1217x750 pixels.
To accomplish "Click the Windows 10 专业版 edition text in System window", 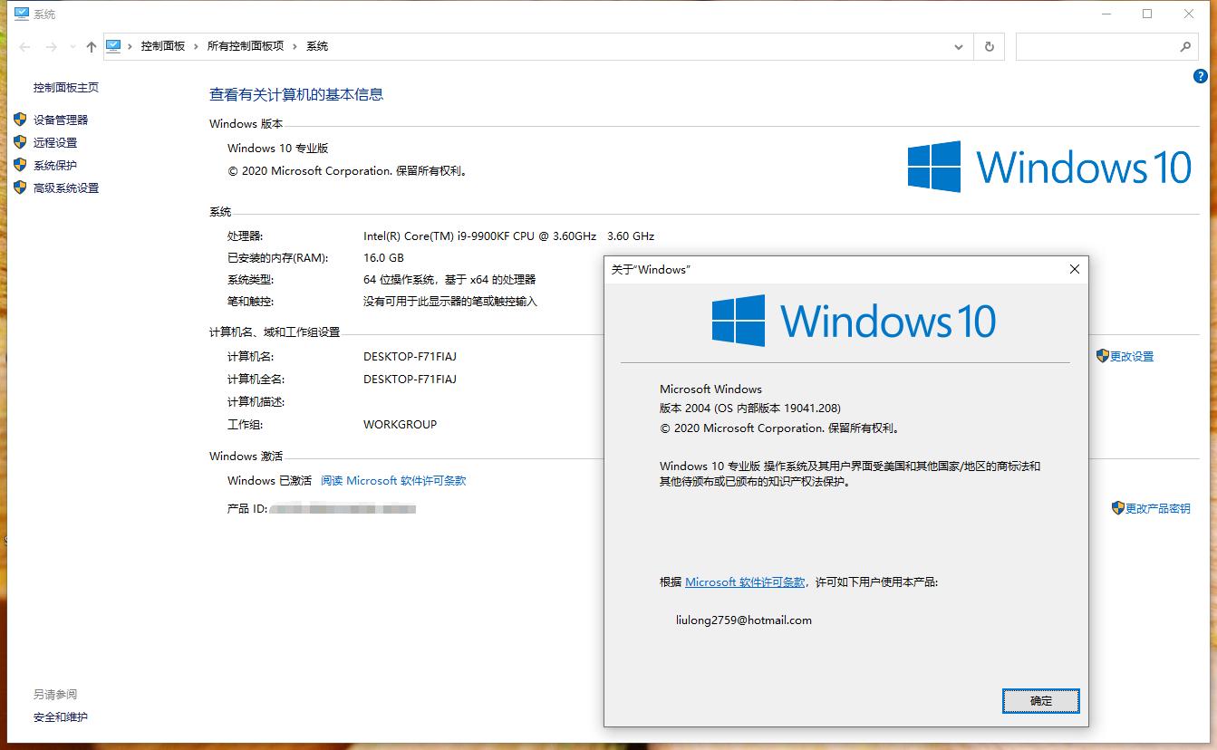I will pyautogui.click(x=277, y=149).
